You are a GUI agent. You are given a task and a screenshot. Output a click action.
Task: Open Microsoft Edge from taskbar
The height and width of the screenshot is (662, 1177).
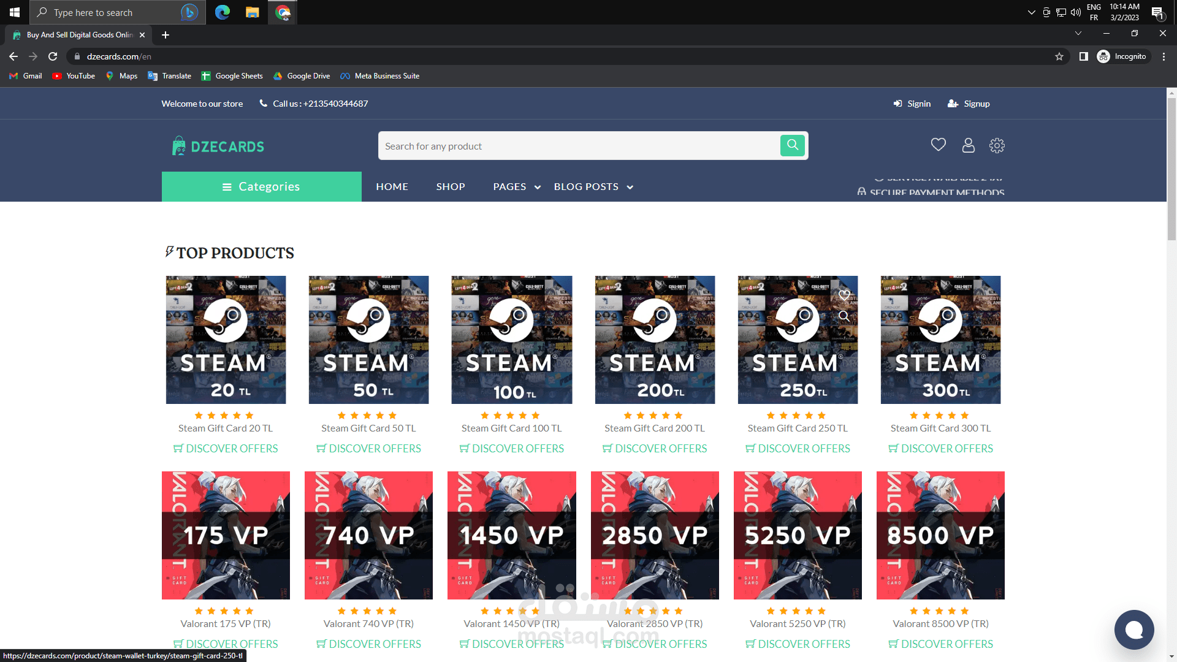click(223, 12)
